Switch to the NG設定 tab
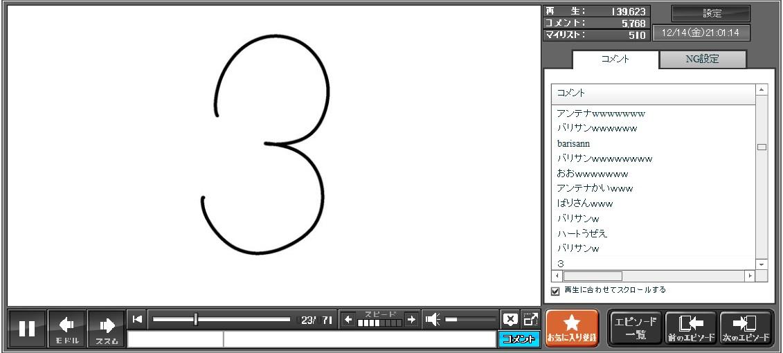 (702, 60)
